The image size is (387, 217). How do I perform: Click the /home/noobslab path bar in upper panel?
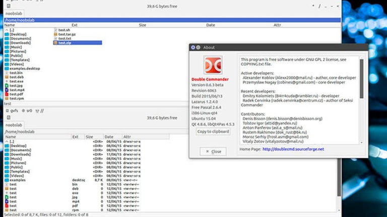[172, 20]
